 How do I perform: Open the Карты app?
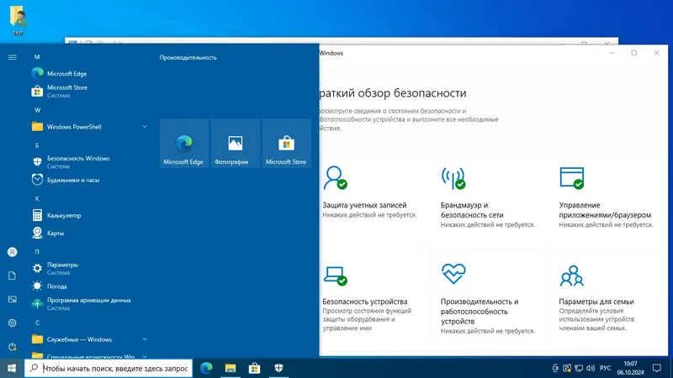tap(89, 234)
